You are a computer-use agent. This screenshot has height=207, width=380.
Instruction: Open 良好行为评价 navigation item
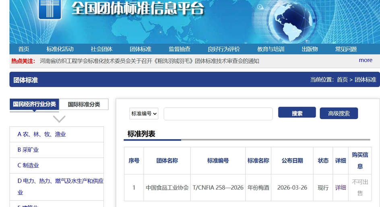224,49
